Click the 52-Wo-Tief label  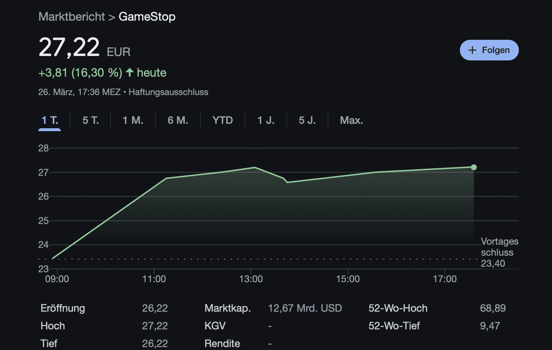[394, 326]
